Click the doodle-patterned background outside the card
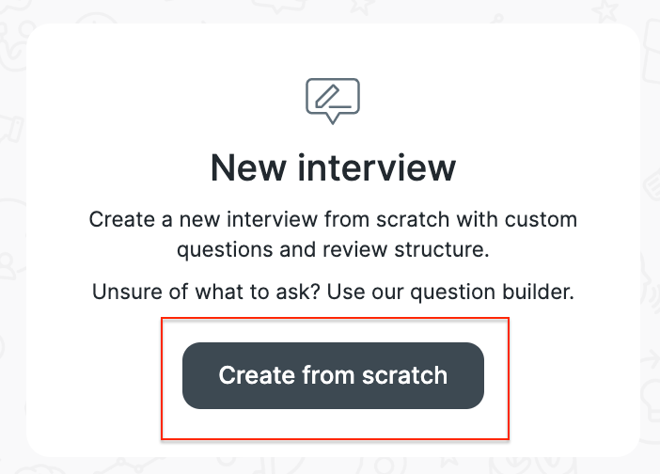The height and width of the screenshot is (474, 660). (11, 235)
